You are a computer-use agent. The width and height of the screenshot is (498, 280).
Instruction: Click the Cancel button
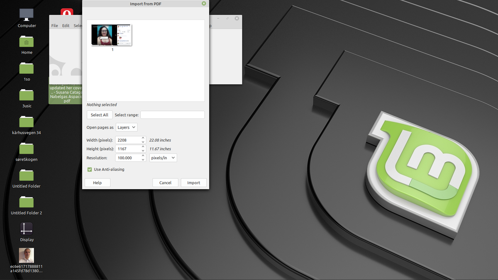165,183
